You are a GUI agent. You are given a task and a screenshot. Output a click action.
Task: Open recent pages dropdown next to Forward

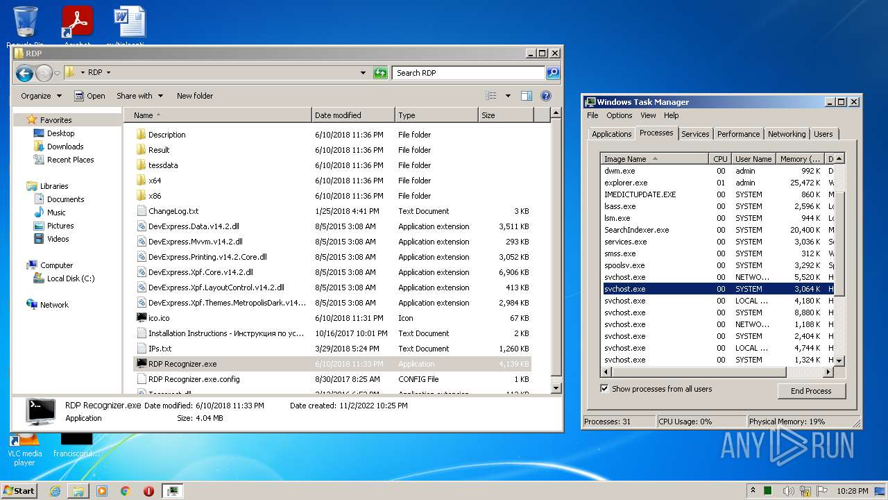point(57,73)
